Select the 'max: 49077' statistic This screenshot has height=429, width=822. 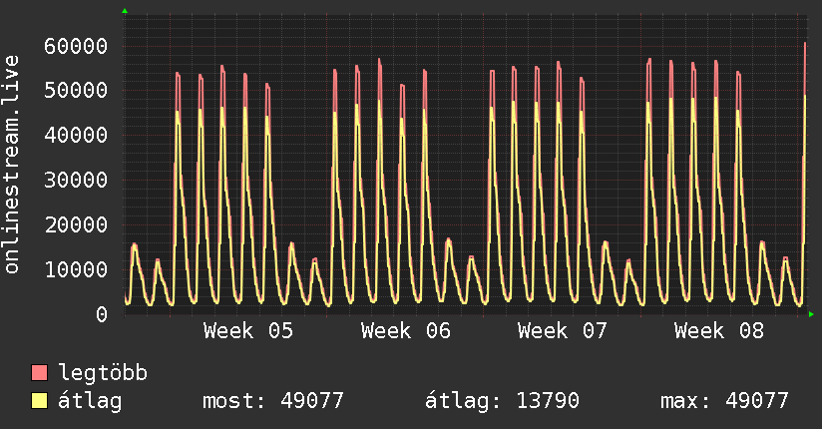tap(724, 401)
